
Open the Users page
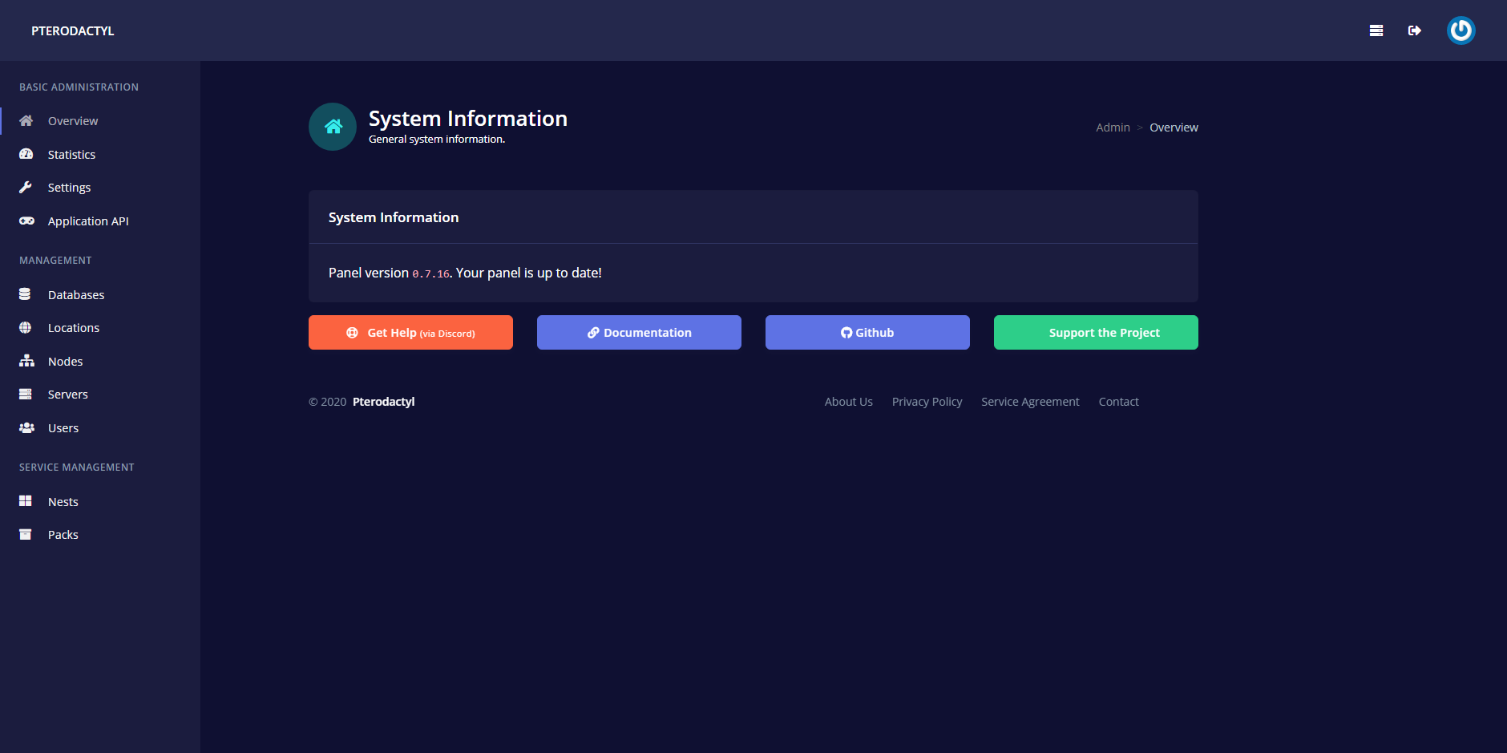[100, 427]
